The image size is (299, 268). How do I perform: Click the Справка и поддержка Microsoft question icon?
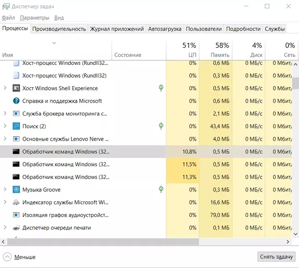(16, 101)
